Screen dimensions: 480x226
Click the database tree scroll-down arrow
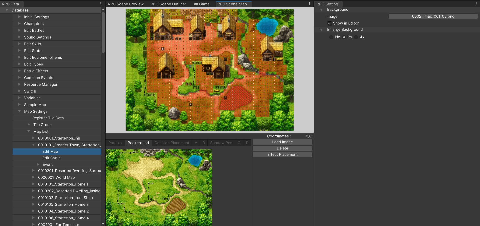(103, 224)
